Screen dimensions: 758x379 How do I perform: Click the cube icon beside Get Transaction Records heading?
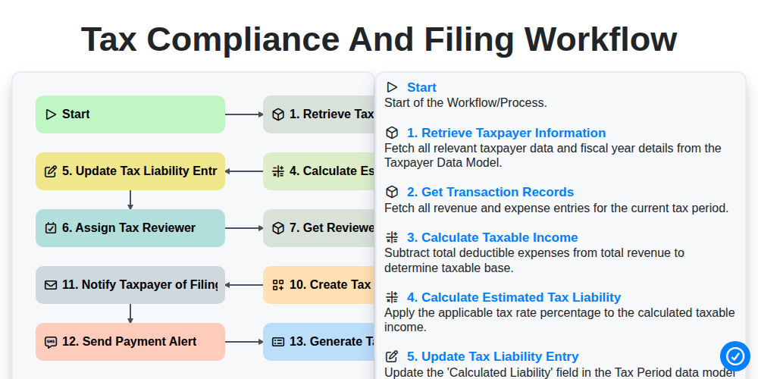[392, 192]
